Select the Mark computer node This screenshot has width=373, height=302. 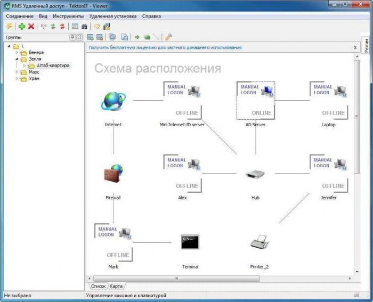tap(113, 242)
